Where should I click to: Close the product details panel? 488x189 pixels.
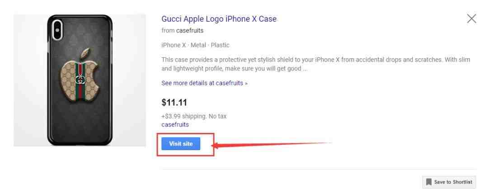click(x=471, y=19)
